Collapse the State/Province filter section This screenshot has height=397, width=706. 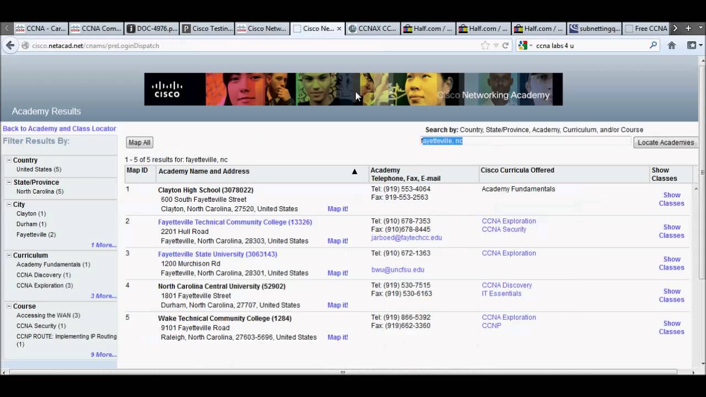9,182
